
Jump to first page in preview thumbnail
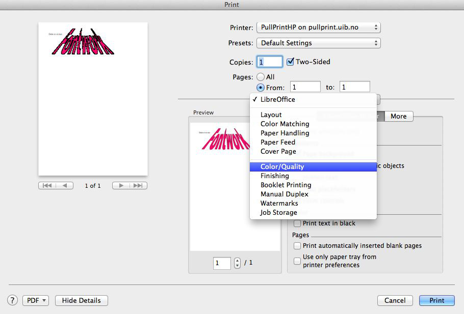tap(47, 186)
